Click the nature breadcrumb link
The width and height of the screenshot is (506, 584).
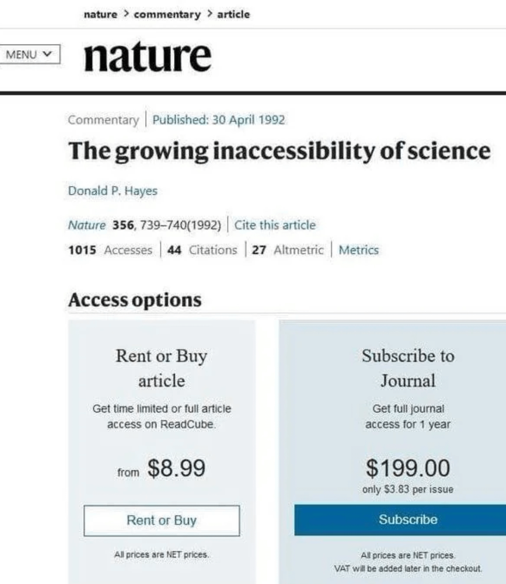(x=100, y=15)
